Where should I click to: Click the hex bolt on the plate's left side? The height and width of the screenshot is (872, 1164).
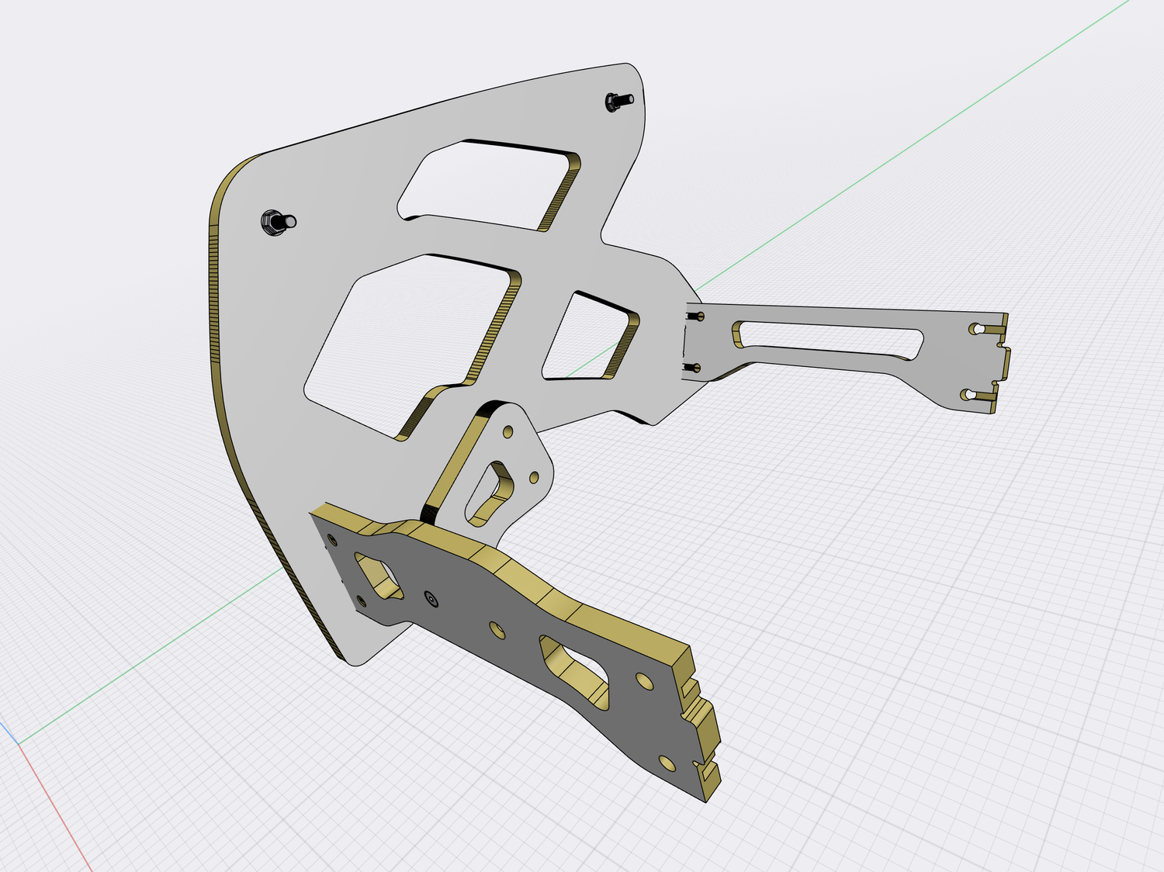coord(275,222)
